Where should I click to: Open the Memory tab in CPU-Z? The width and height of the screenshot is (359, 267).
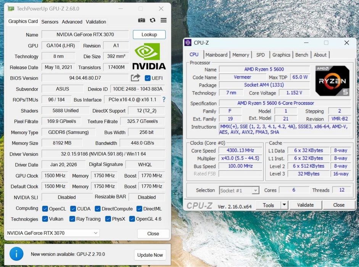[x=241, y=55]
